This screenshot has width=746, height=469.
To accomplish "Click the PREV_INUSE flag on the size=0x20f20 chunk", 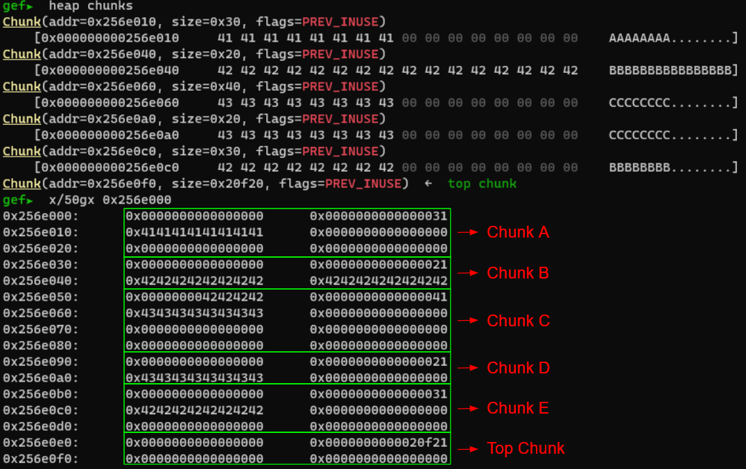I will pos(363,184).
